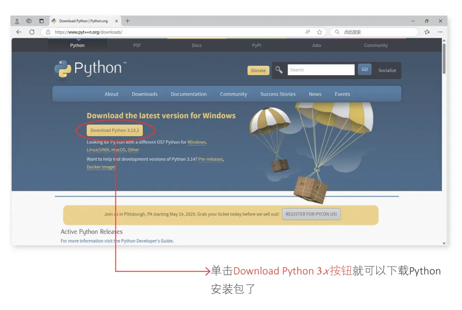View site info lock icon
The image size is (462, 310).
pyautogui.click(x=48, y=32)
